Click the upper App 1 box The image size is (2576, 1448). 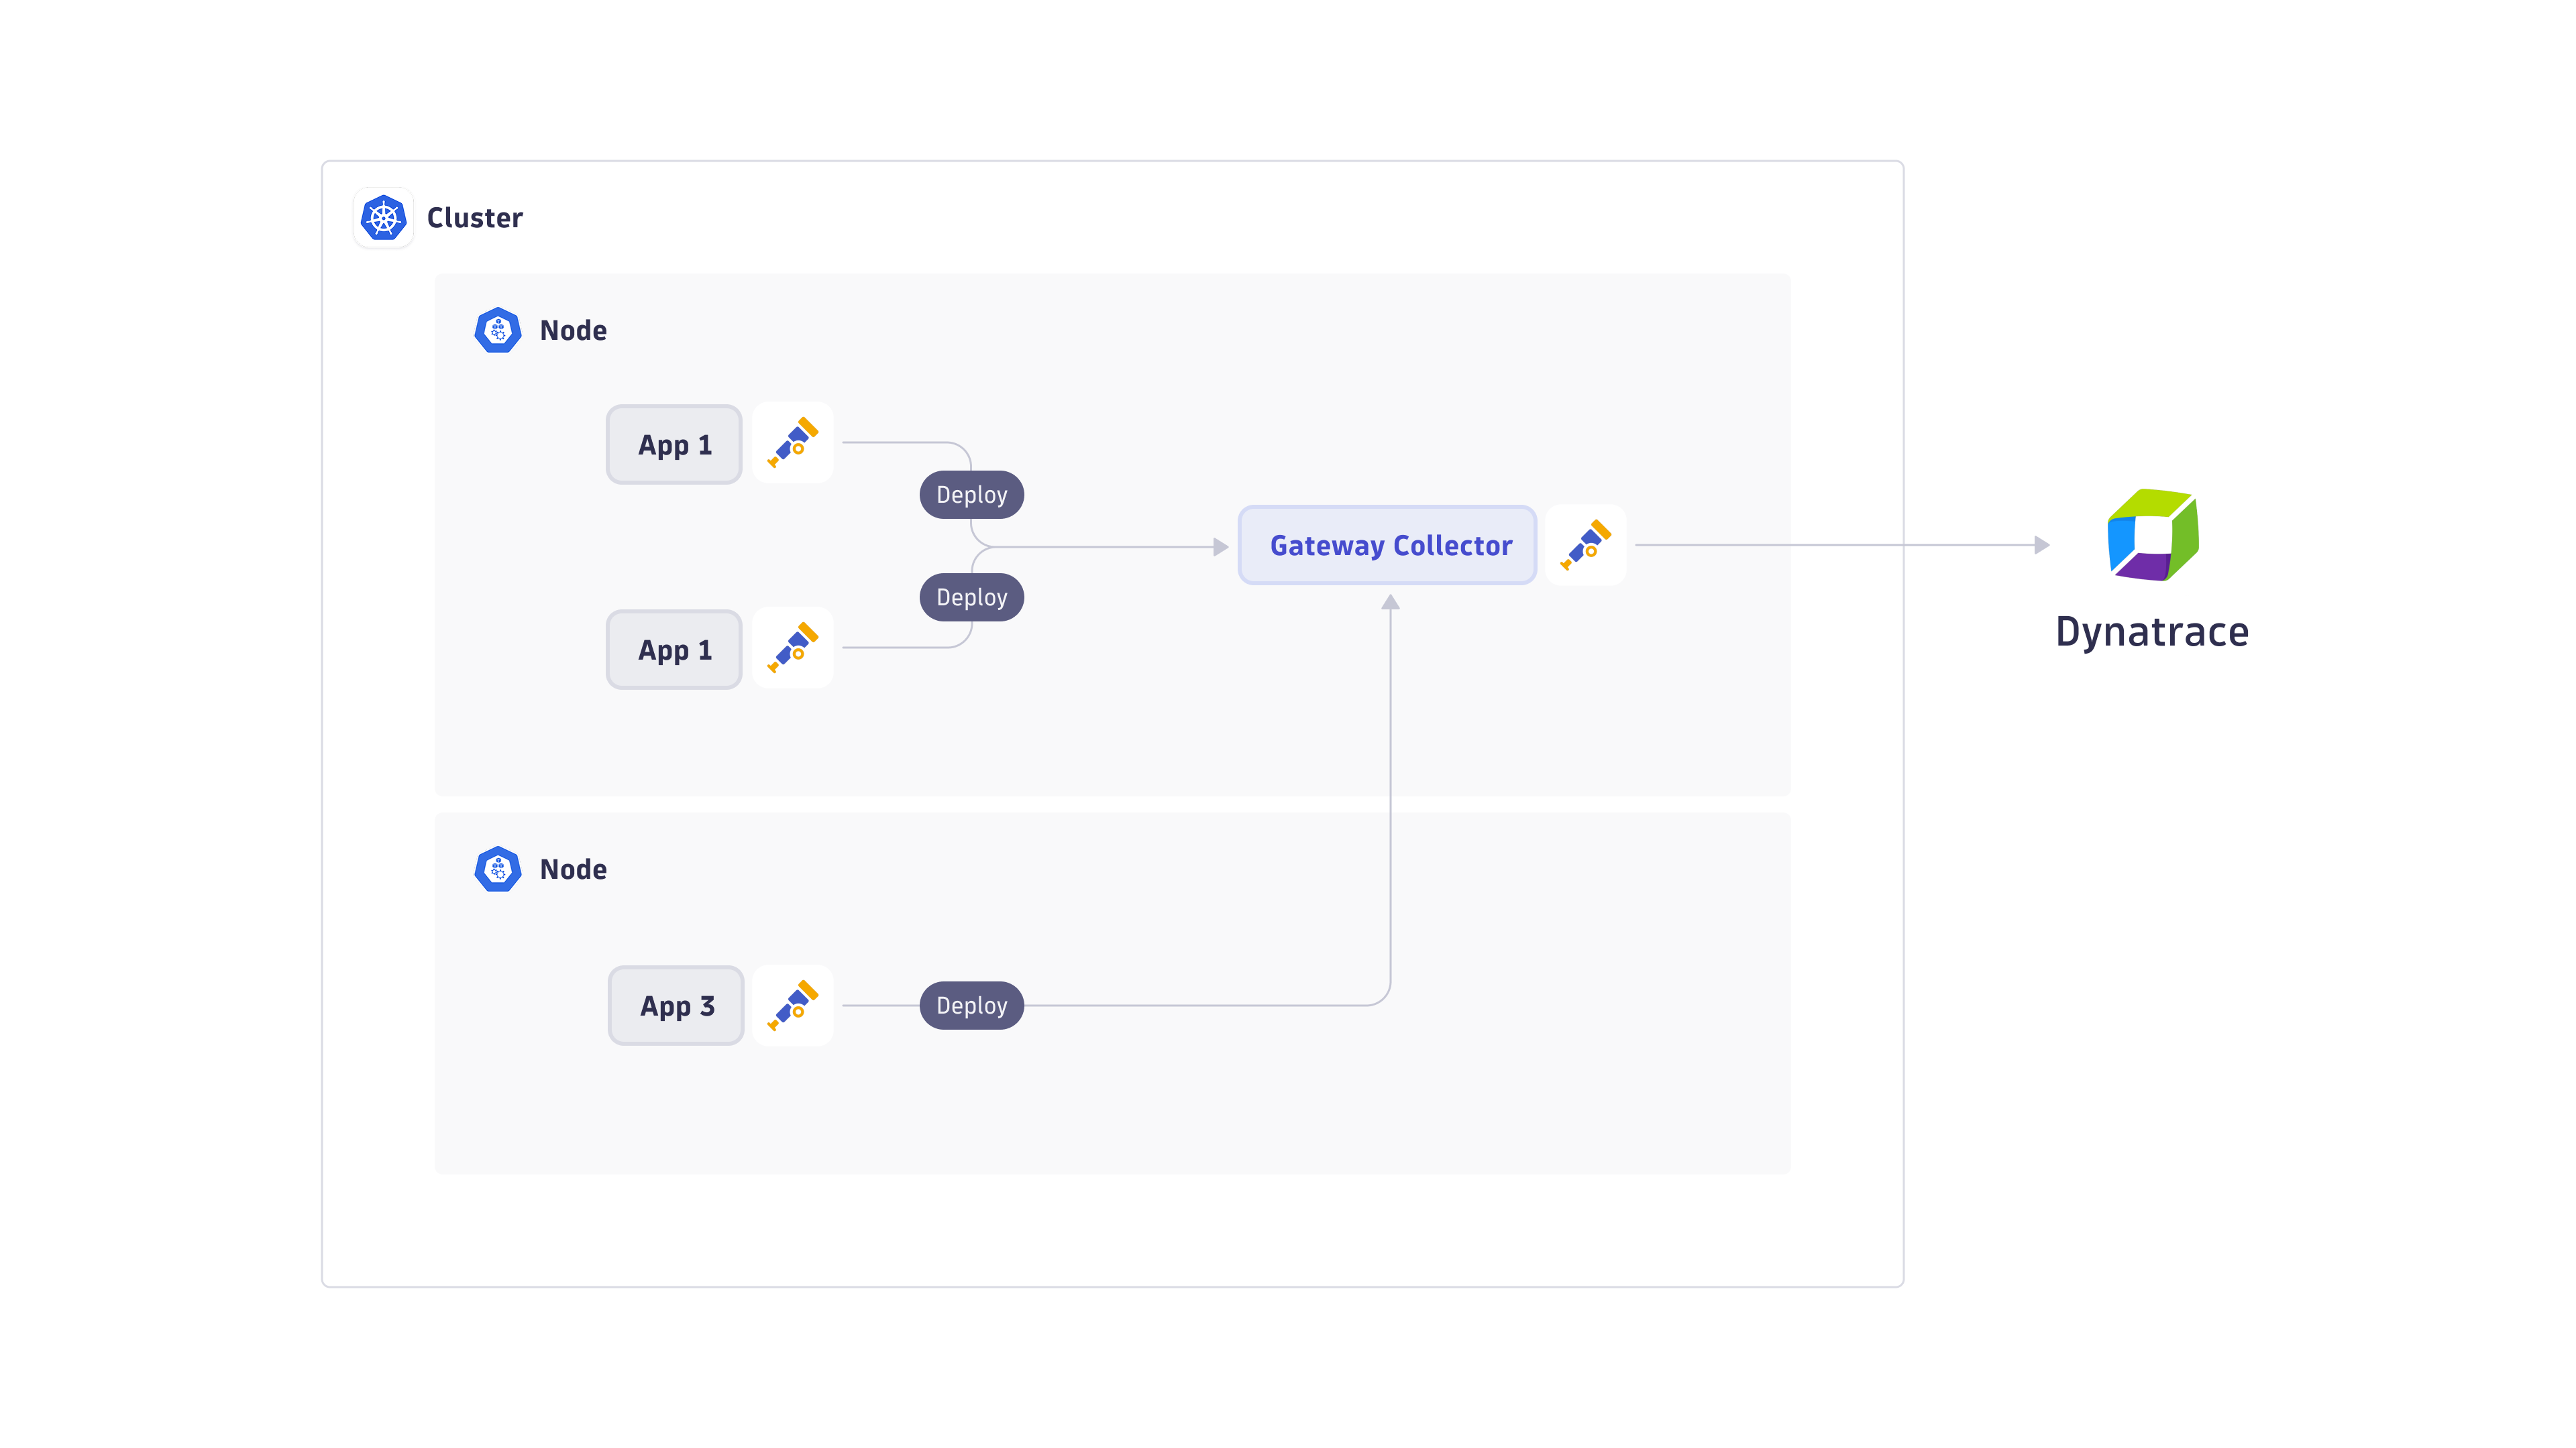pos(674,444)
